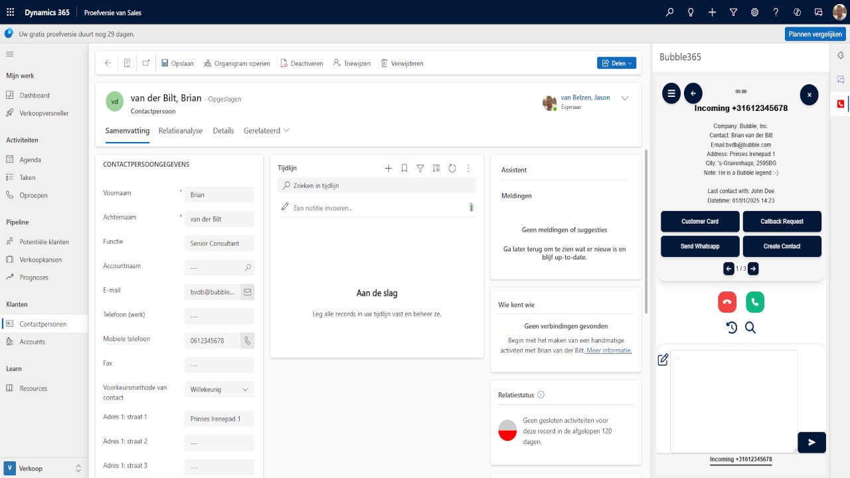Switch to the Relatieanalyse tab
Image resolution: width=850 pixels, height=478 pixels.
pos(181,131)
